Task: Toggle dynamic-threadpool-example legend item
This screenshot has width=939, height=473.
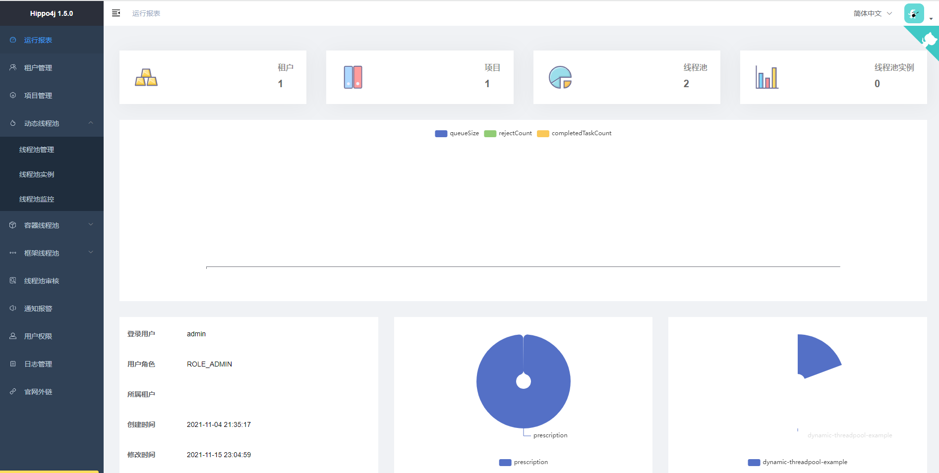Action: [x=797, y=462]
